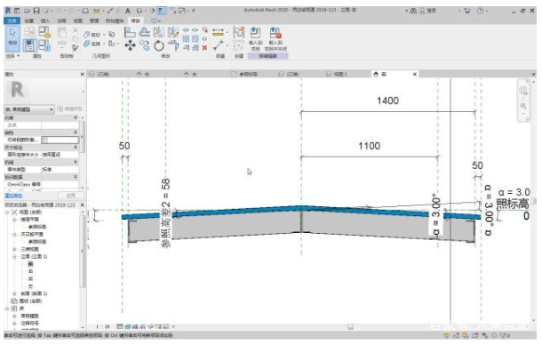Close the active Front view tab
This screenshot has width=542, height=345.
[x=415, y=75]
